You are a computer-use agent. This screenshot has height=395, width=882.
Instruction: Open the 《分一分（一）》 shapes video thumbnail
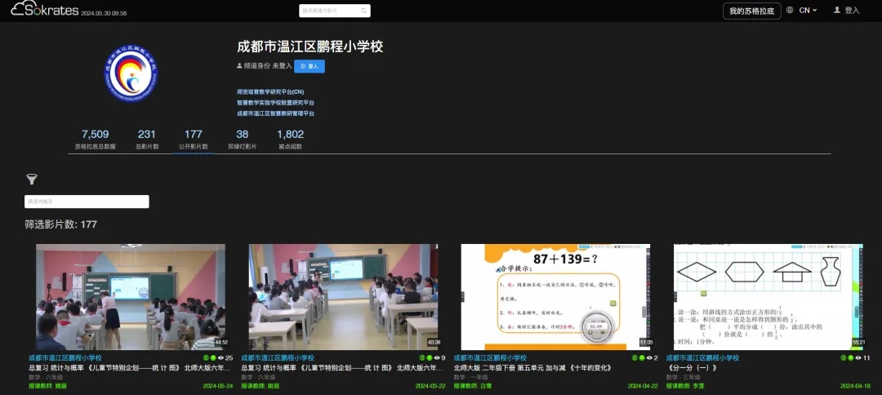[x=768, y=297]
